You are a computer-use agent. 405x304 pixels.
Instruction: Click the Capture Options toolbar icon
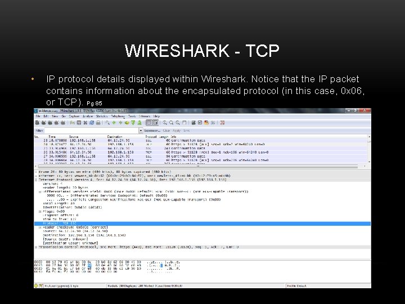[44, 123]
